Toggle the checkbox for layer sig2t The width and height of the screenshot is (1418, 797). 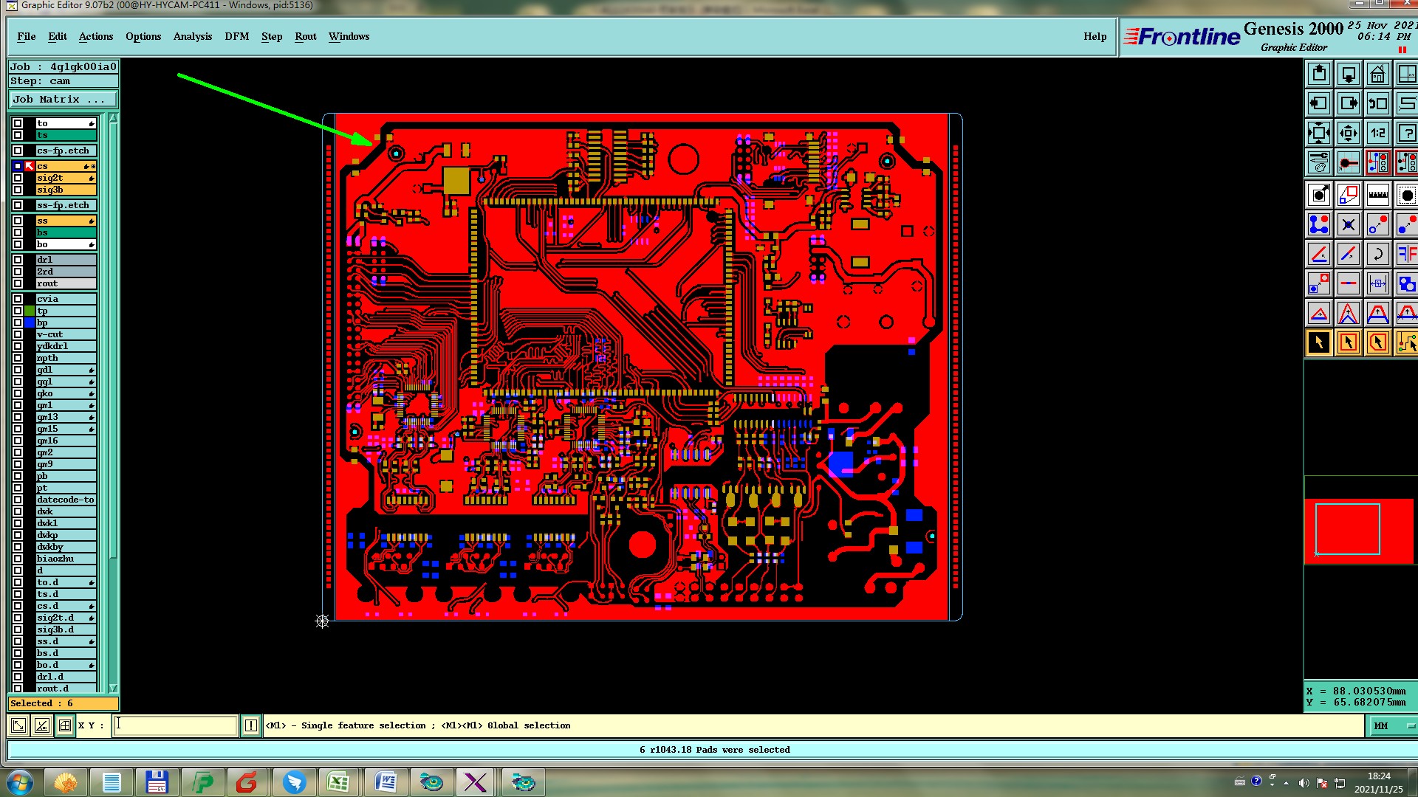[x=18, y=178]
